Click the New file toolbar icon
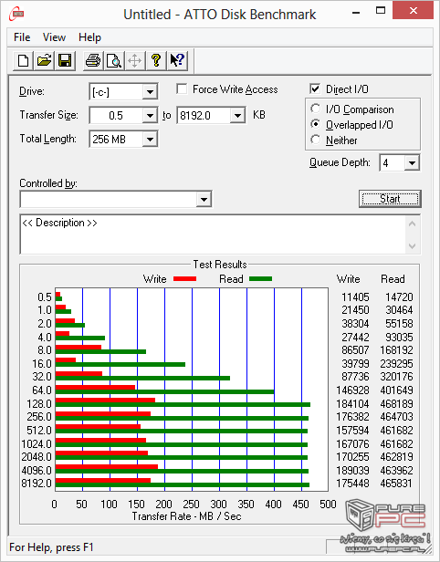The width and height of the screenshot is (440, 562). (x=24, y=60)
